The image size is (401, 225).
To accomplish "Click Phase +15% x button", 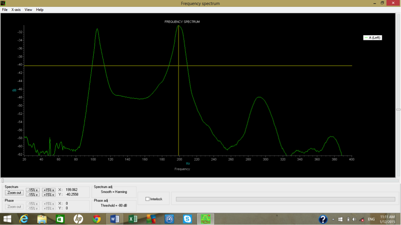I will coord(49,204).
